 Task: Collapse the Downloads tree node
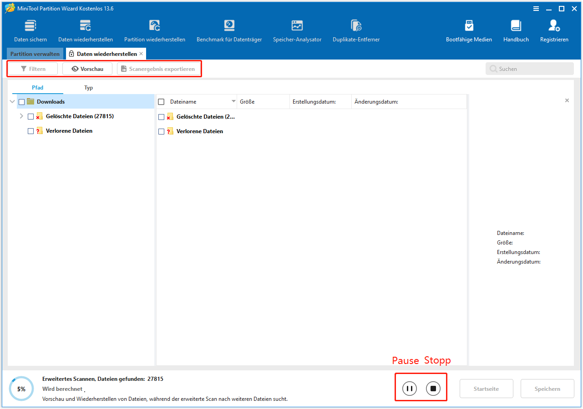12,102
